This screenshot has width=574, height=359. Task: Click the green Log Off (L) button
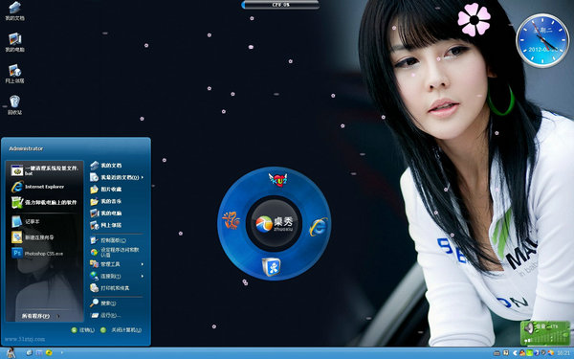click(83, 330)
